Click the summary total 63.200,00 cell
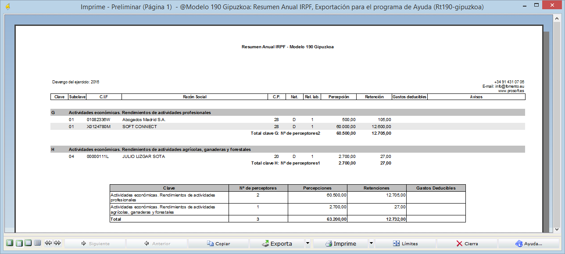565x254 pixels. click(x=318, y=218)
